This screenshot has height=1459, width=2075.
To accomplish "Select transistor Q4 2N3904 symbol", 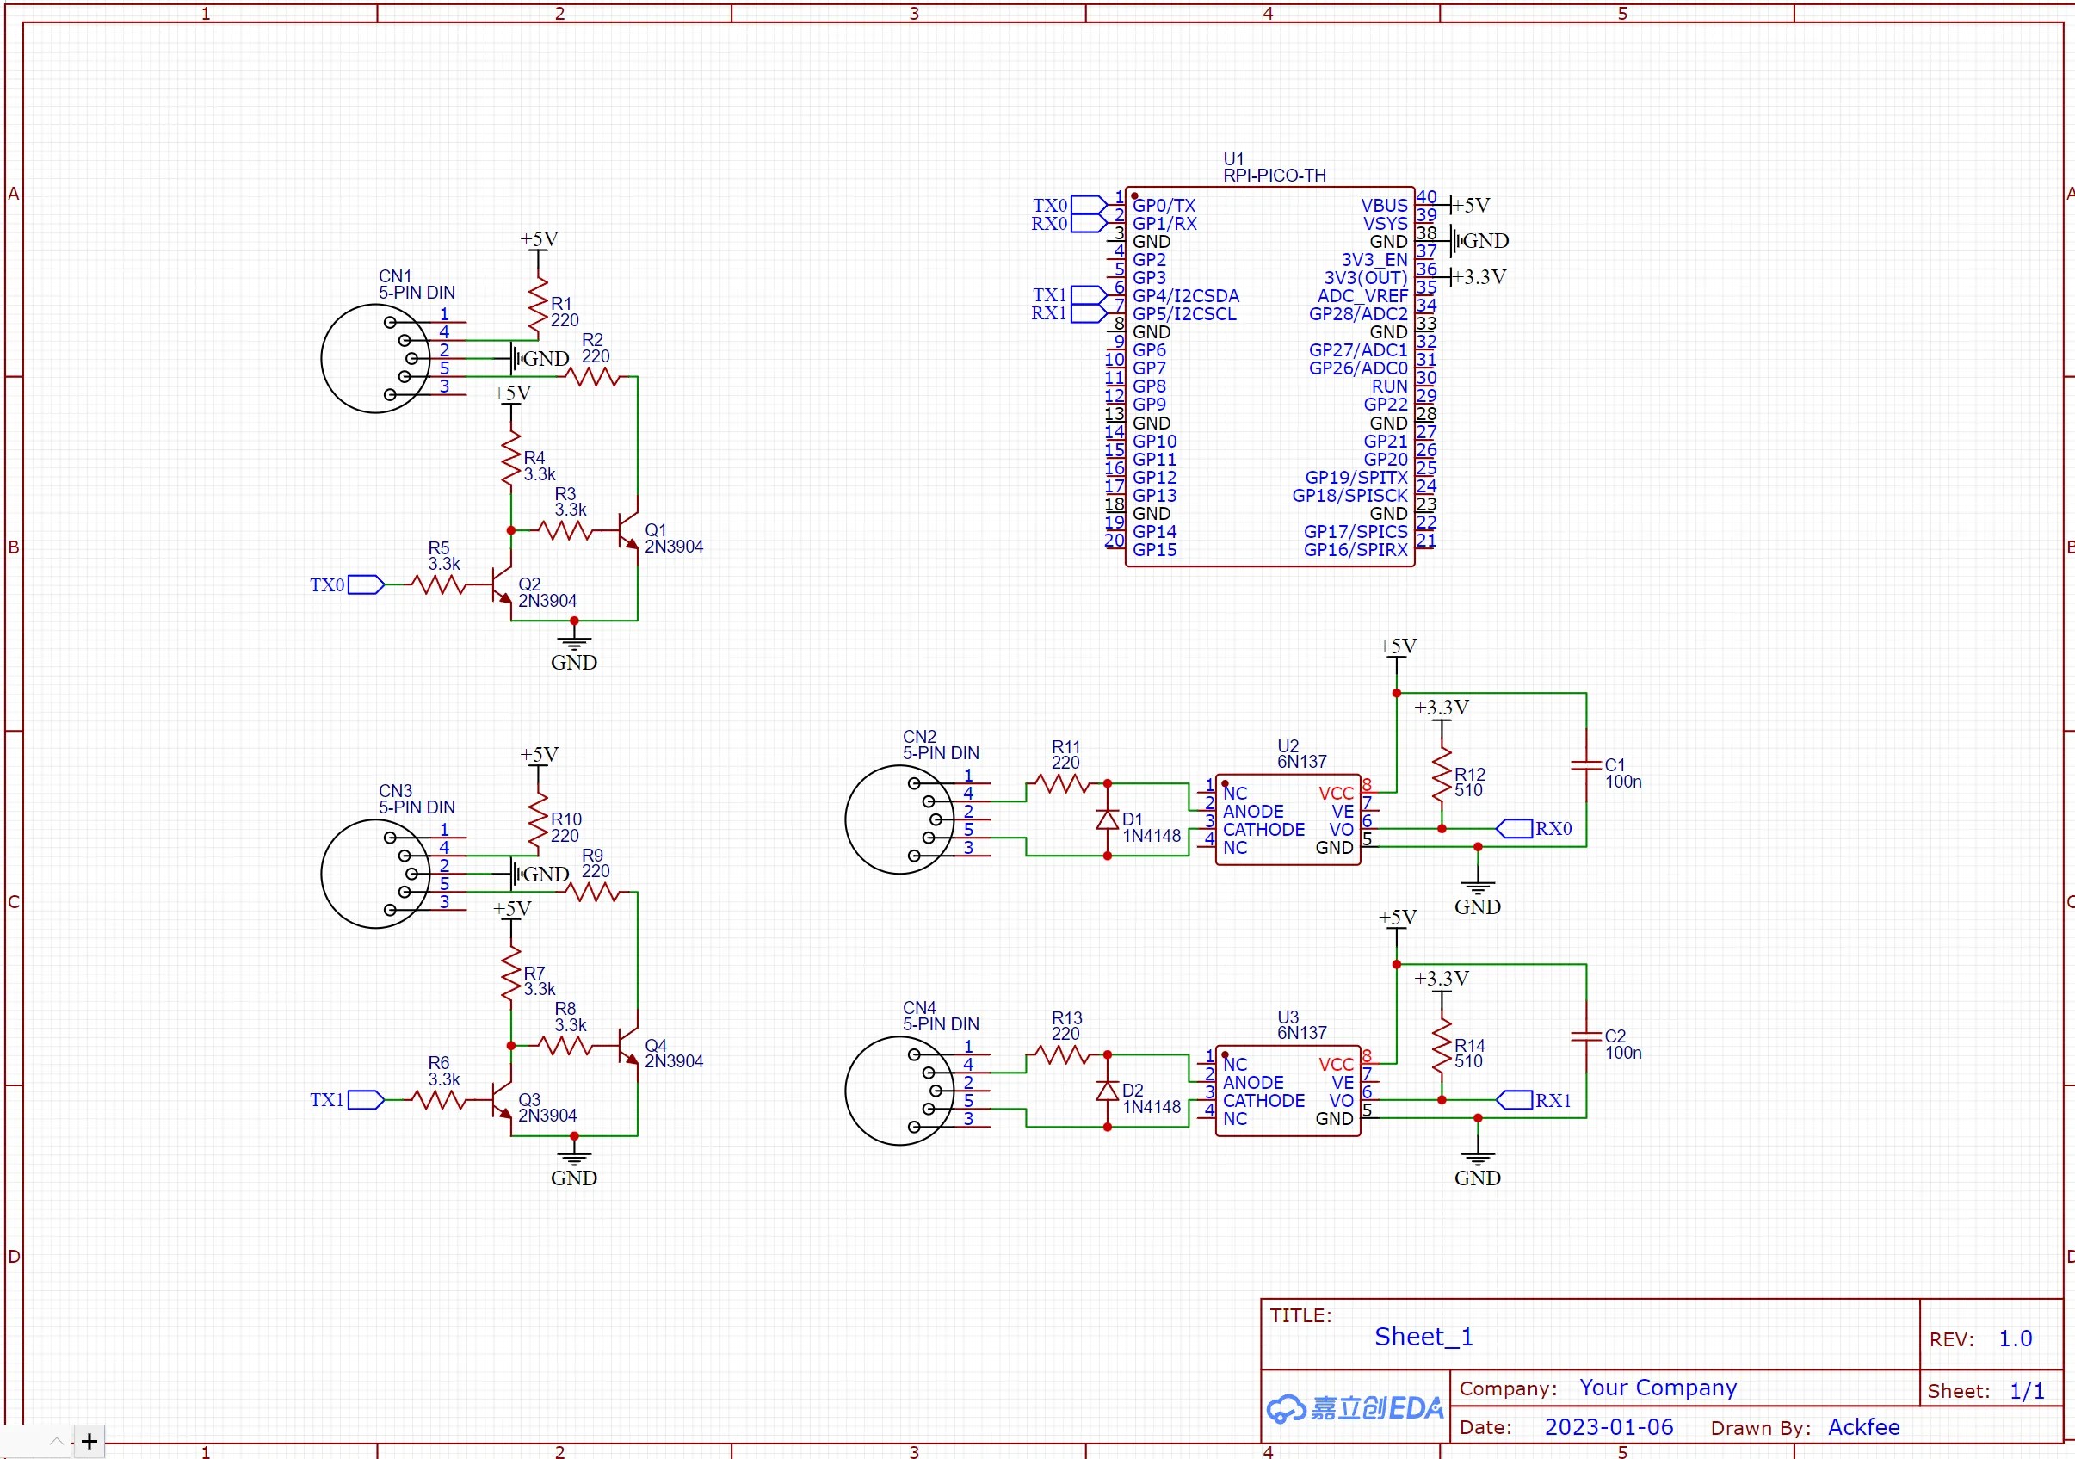I will click(x=629, y=1046).
